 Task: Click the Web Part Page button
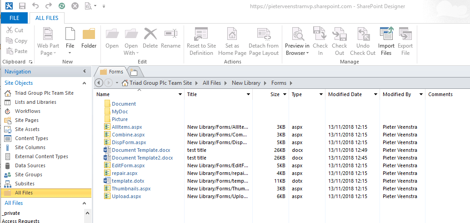[x=48, y=41]
